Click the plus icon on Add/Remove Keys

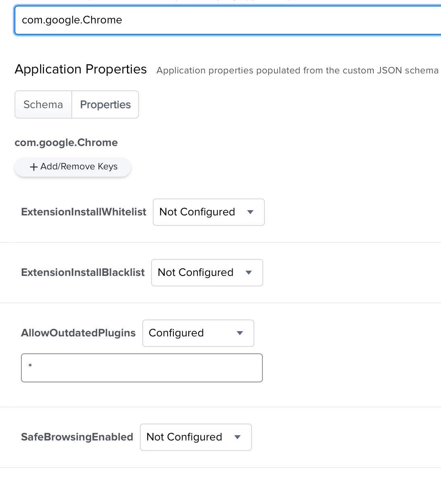click(x=33, y=167)
